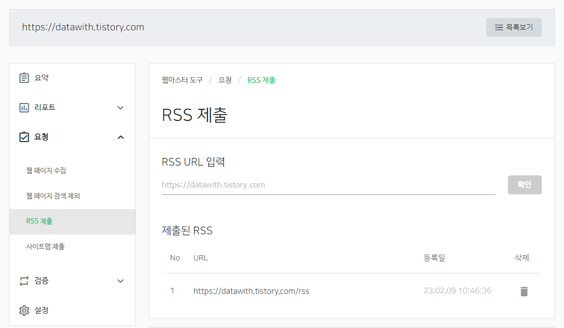Open the 설정 gear icon
This screenshot has height=328, width=564.
(x=24, y=311)
